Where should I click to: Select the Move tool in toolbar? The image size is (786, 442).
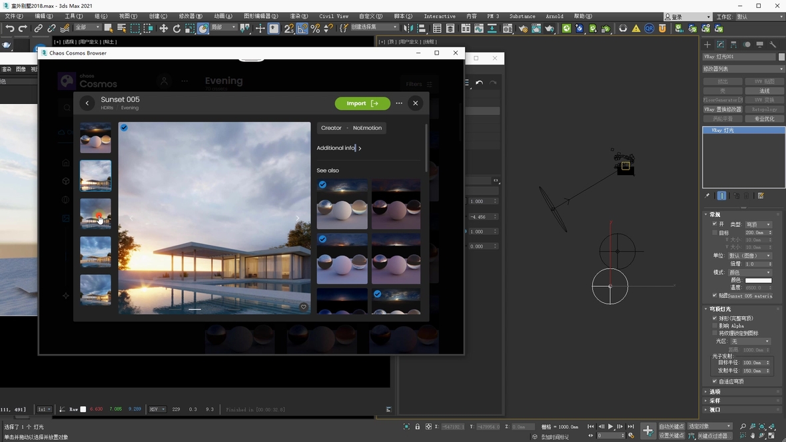163,29
